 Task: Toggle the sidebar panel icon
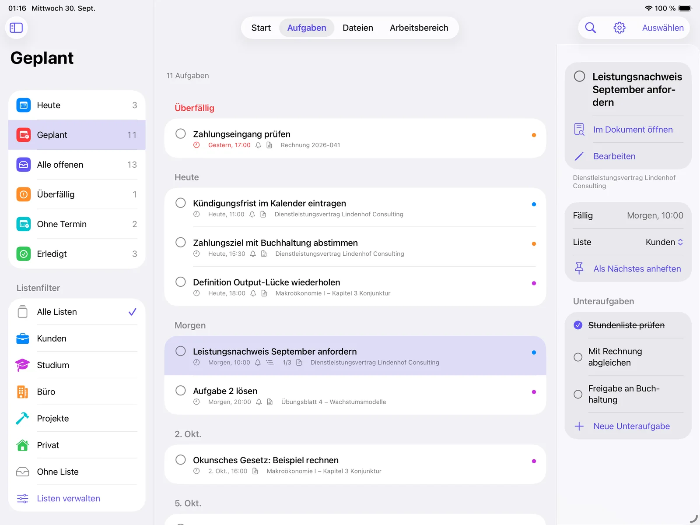pos(16,28)
